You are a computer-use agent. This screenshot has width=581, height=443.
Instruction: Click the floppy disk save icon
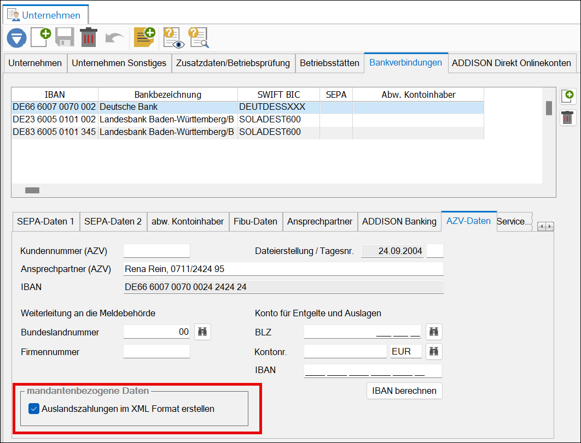coord(65,37)
